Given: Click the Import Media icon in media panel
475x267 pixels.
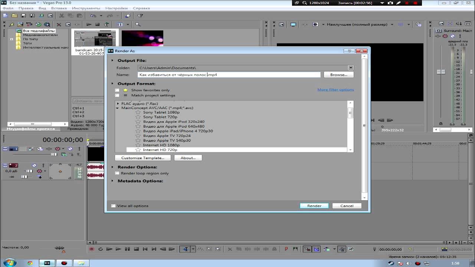Looking at the screenshot, I should point(20,24).
